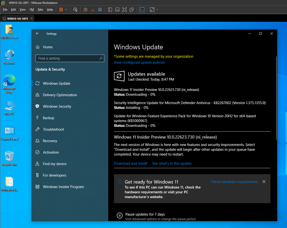This screenshot has height=228, width=287.
Task: Click the info icon in Windows 11 banner
Action: tap(120, 182)
